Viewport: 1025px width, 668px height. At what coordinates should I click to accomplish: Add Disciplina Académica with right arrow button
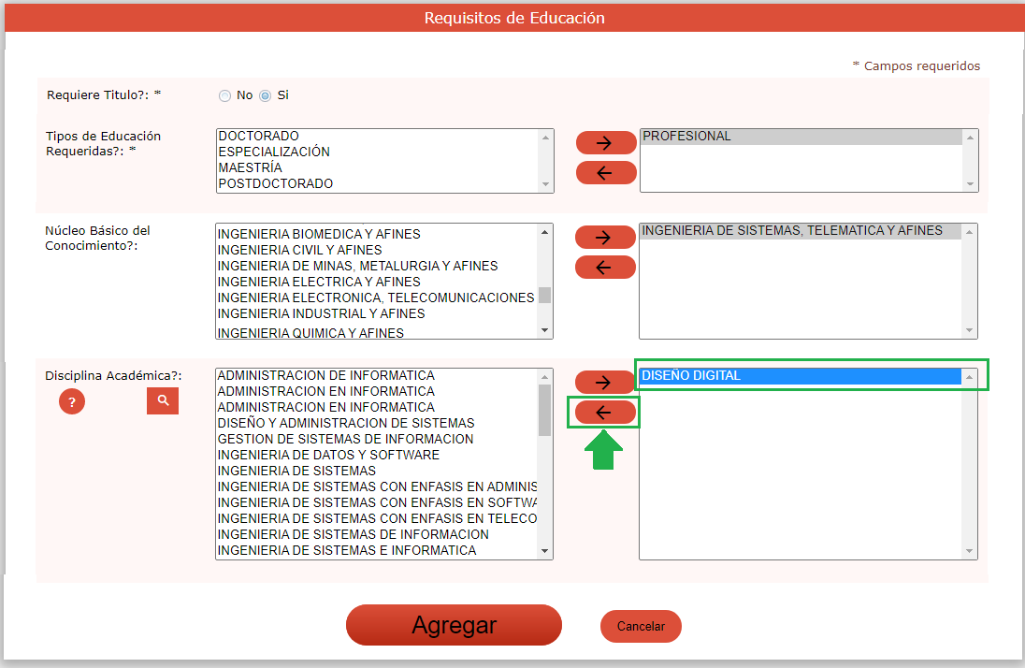pyautogui.click(x=604, y=382)
